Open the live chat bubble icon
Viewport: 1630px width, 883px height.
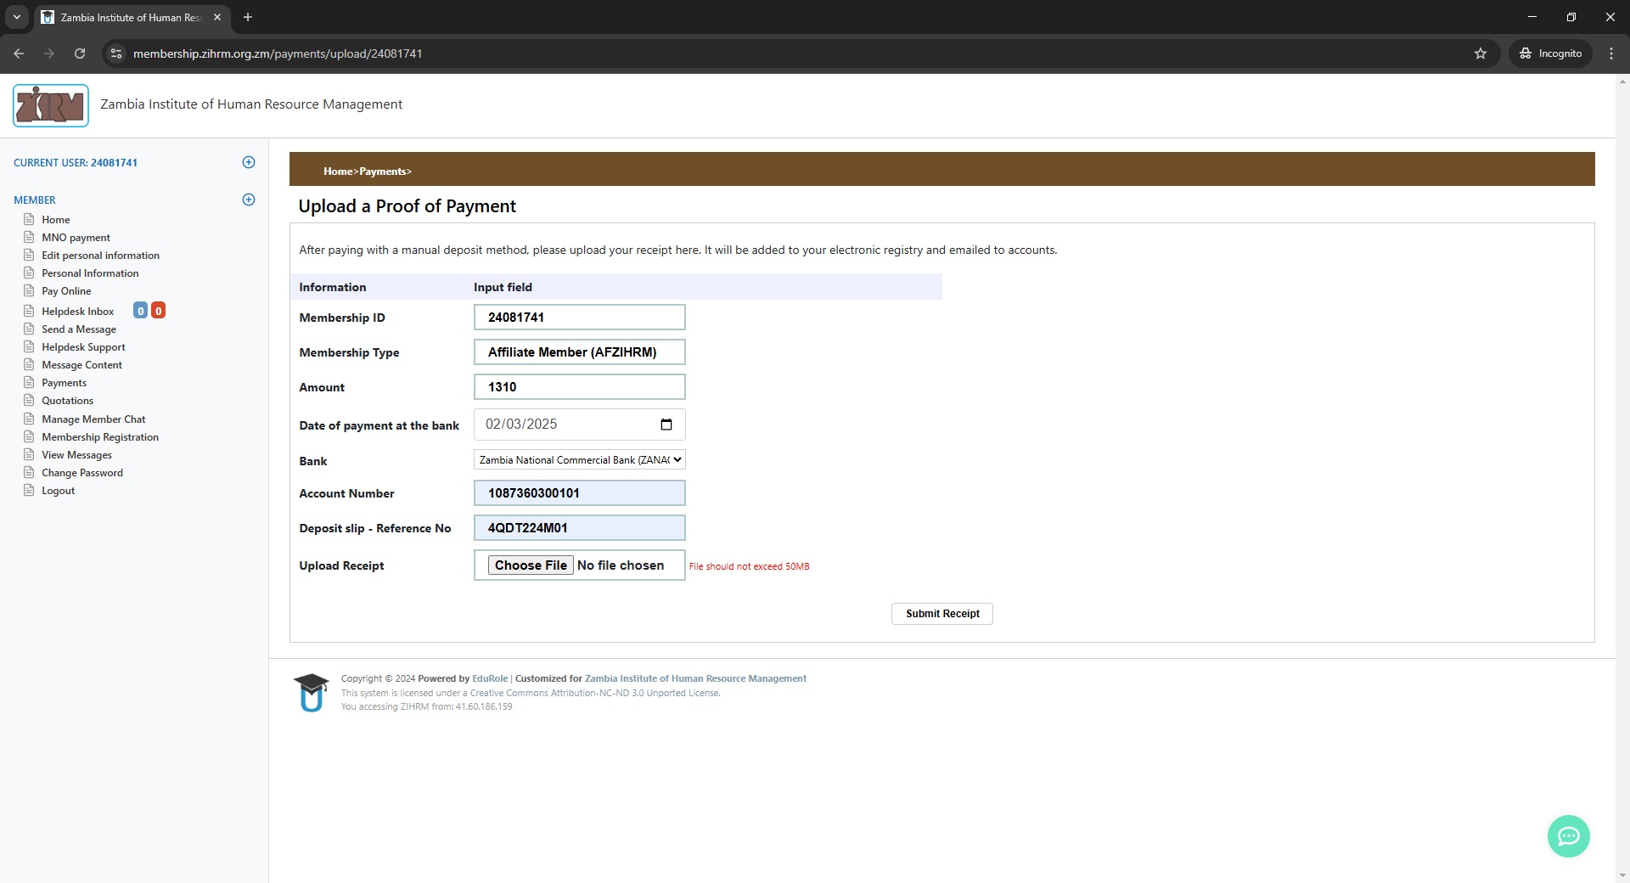[x=1568, y=836]
